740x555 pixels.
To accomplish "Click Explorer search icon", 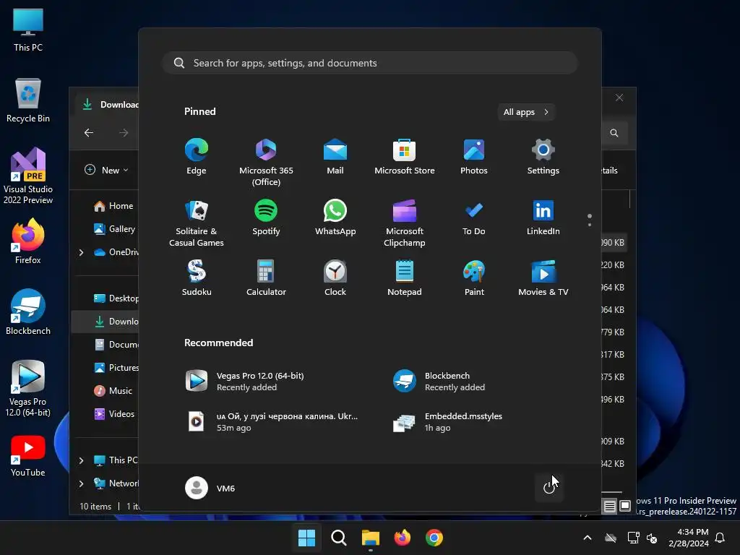I will (x=614, y=133).
